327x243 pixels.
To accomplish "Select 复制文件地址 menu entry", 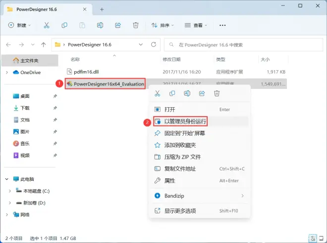I will click(x=200, y=169).
